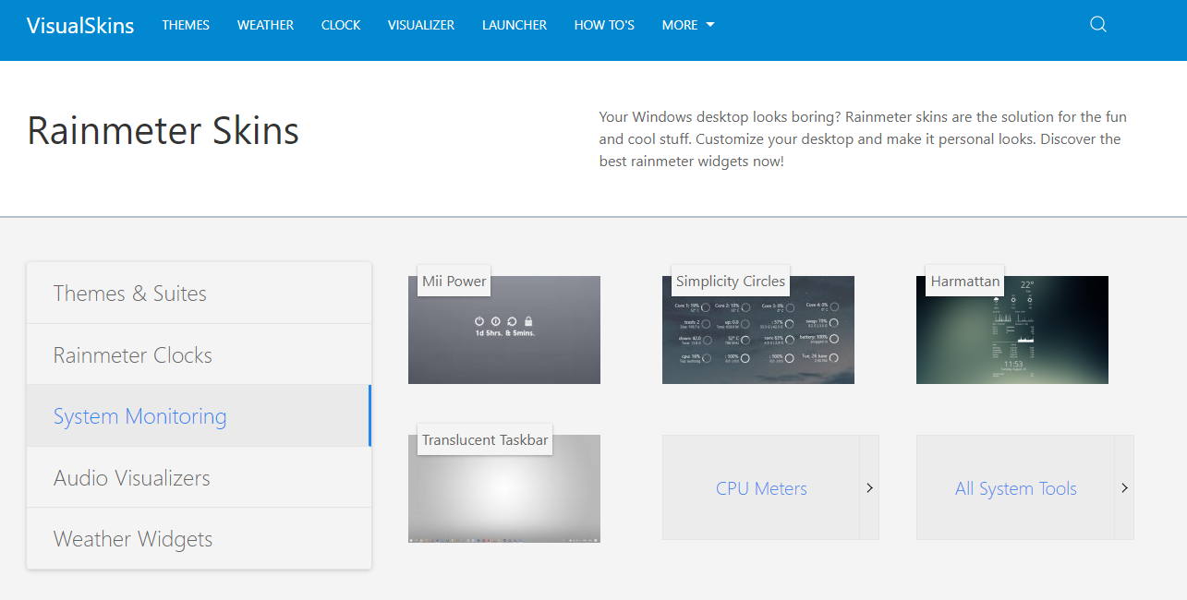Screen dimensions: 1187x600
Task: Expand the MORE dropdown menu
Action: [x=688, y=25]
